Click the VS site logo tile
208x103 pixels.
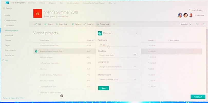tap(37, 13)
